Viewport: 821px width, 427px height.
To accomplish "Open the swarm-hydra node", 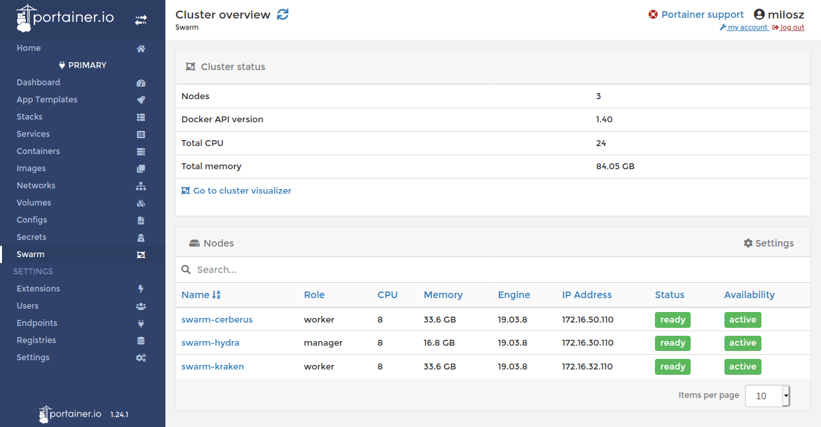I will click(210, 343).
